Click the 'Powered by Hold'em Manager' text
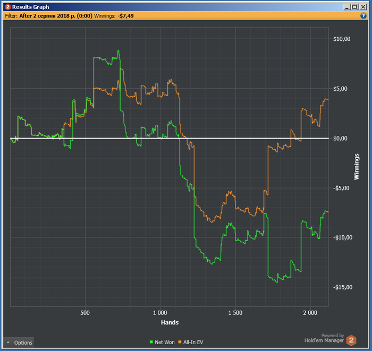This screenshot has height=351, width=372. (324, 338)
